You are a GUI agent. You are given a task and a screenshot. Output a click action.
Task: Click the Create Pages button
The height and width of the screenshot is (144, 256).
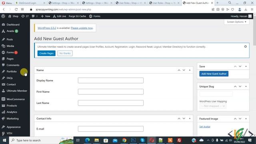coord(46,53)
